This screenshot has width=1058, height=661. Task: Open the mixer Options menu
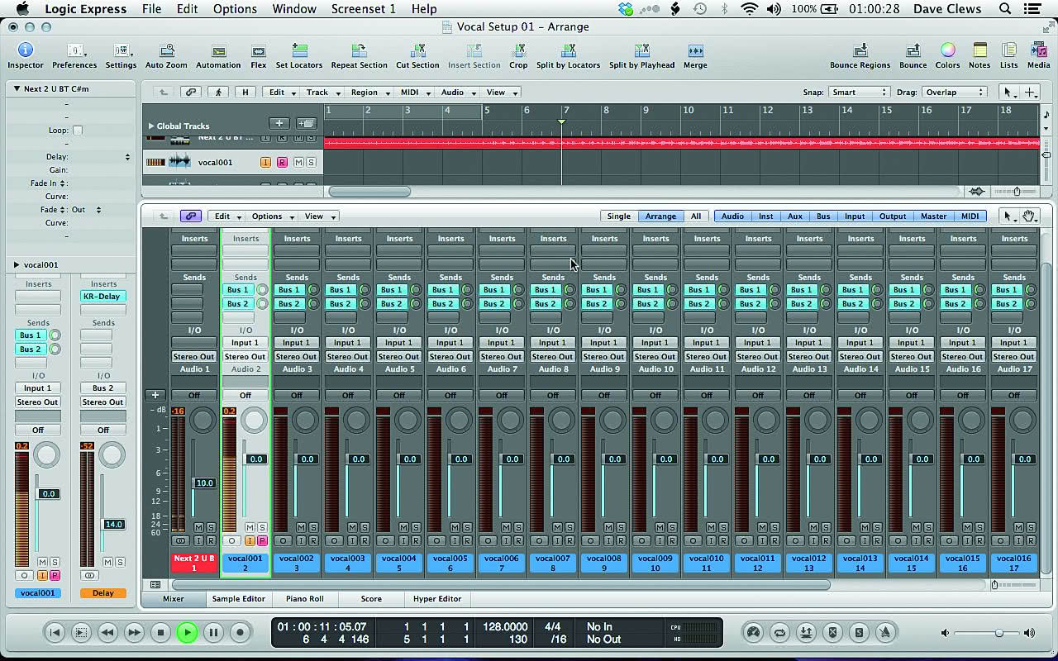(x=271, y=216)
